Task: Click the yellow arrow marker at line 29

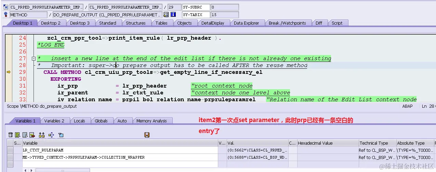Action: click(9, 72)
